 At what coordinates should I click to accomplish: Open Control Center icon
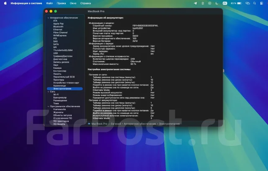261,3
